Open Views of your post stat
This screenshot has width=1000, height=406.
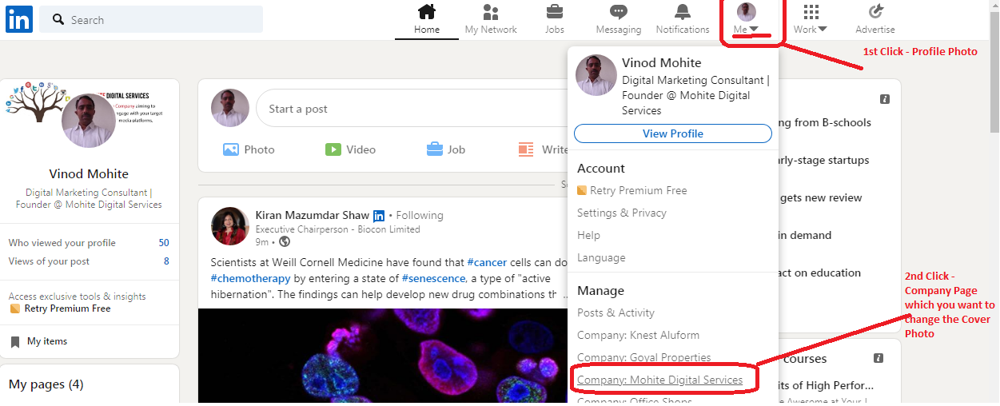[x=89, y=261]
